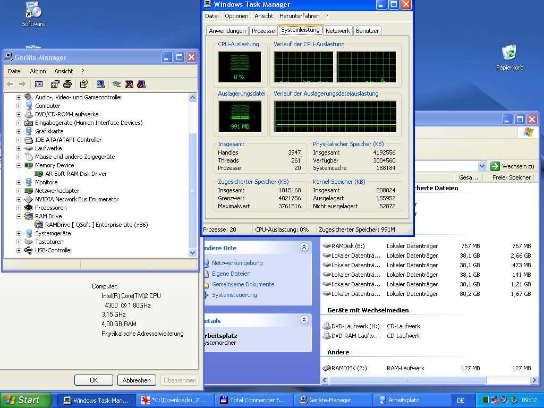The height and width of the screenshot is (408, 544).
Task: Sort by Freier Speicher column header
Action: click(512, 177)
